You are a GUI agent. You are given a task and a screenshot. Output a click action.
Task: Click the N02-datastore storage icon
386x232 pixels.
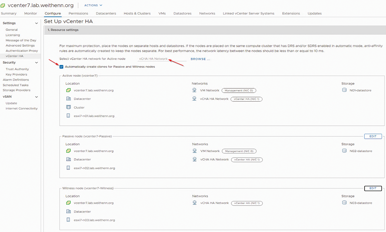(344, 151)
